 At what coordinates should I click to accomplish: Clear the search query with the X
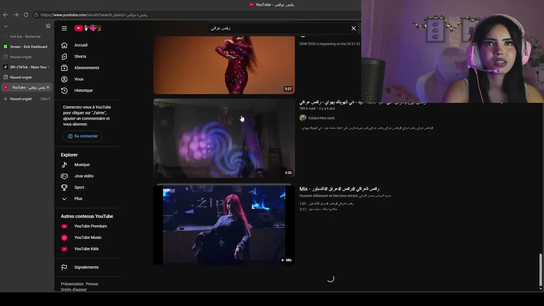[x=354, y=28]
